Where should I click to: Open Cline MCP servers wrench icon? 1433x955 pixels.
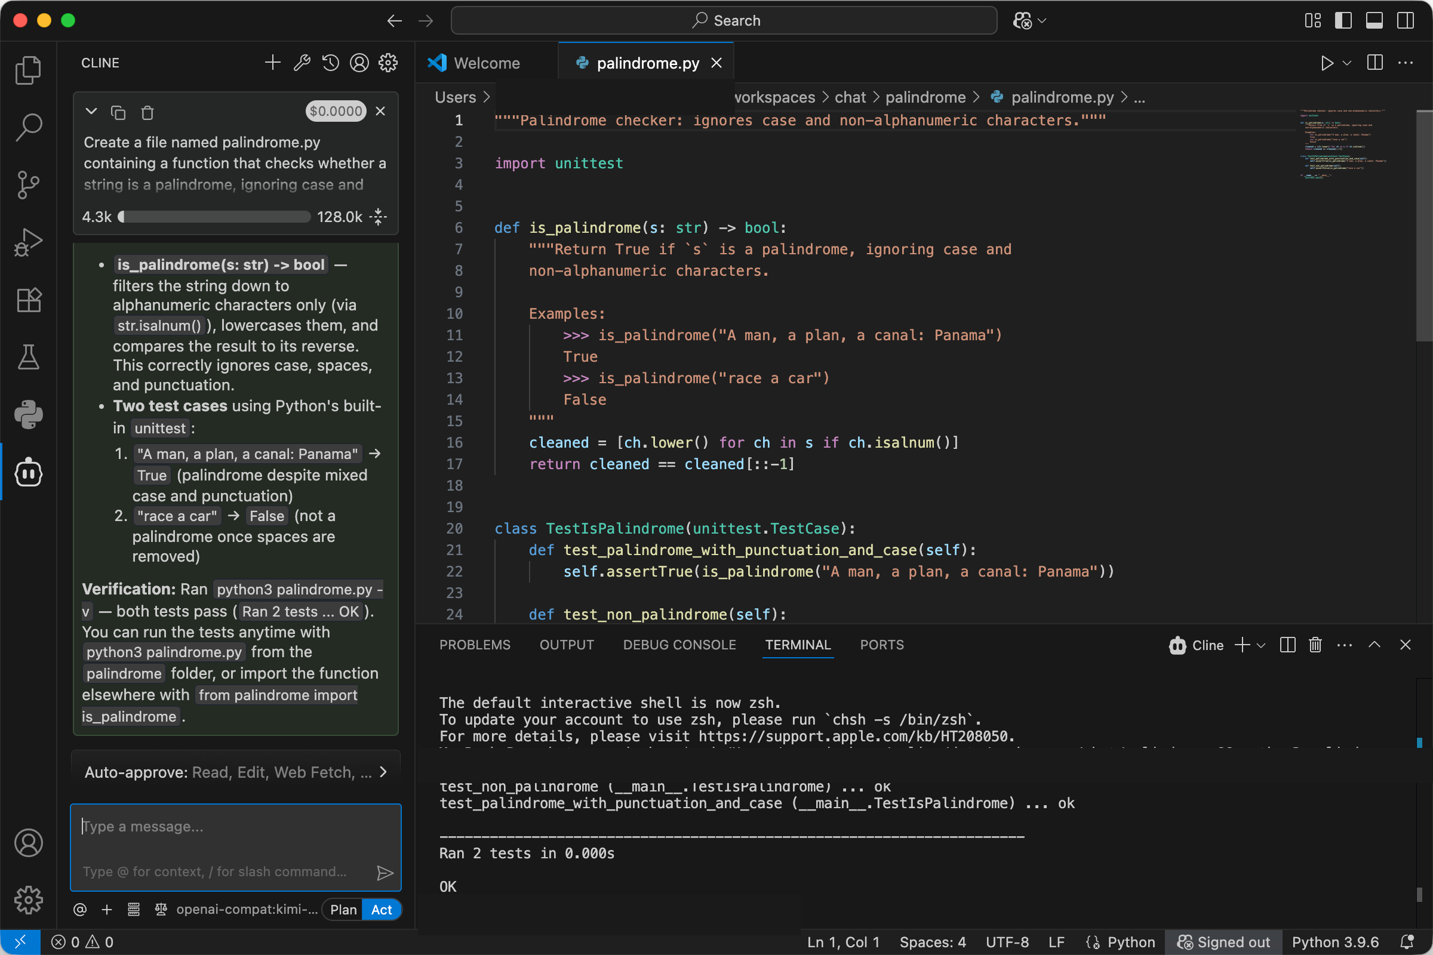[302, 63]
